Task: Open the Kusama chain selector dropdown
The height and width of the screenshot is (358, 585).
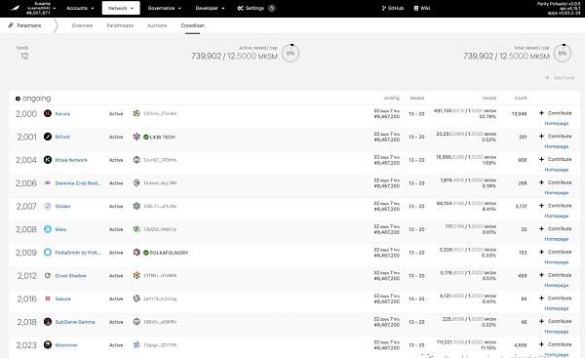Action: point(42,8)
